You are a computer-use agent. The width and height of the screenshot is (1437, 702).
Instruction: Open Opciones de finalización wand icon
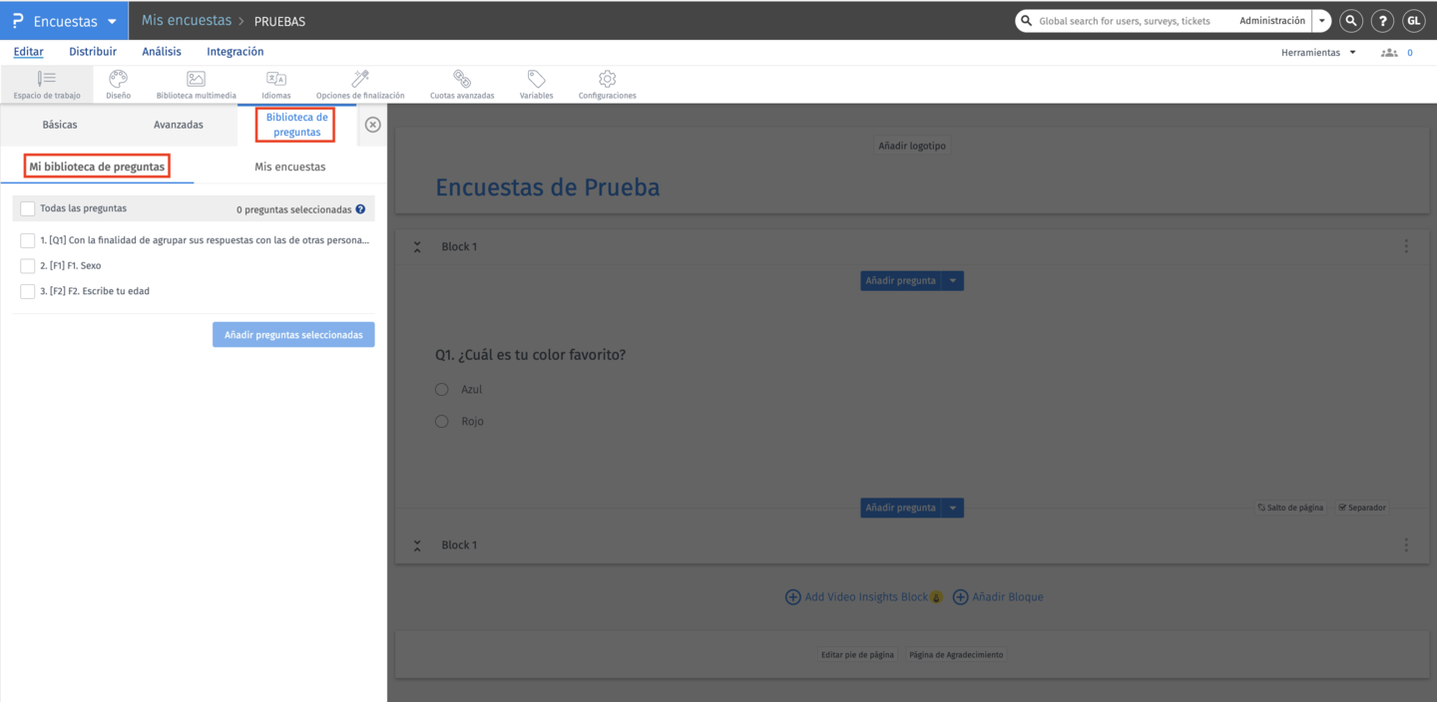[x=360, y=78]
